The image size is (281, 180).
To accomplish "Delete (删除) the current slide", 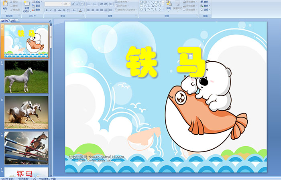I will click(36, 10).
